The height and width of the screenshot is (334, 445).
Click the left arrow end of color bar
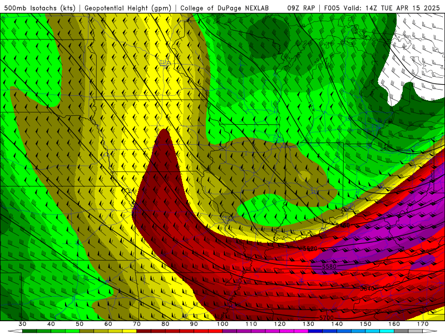16,331
